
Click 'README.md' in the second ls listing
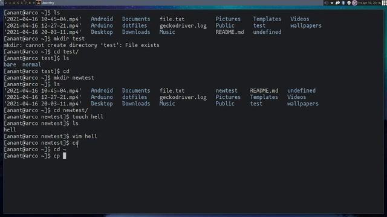pos(264,91)
